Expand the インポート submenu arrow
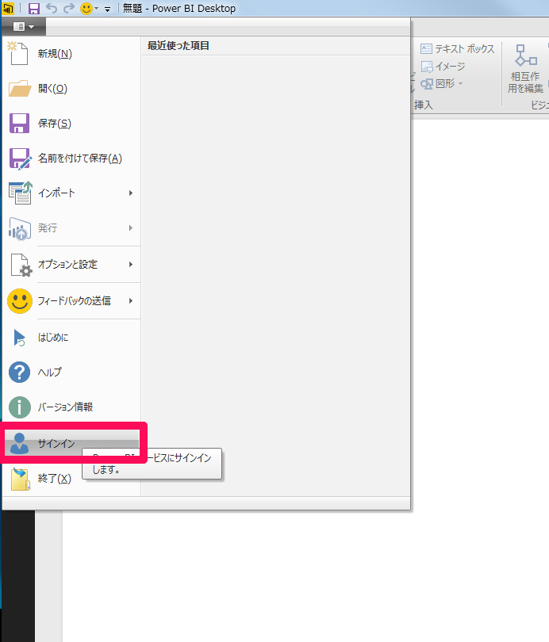Screen dimensions: 549x642 pos(131,193)
